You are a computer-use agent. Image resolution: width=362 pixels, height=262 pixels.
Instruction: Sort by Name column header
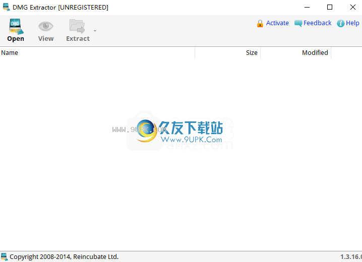[97, 53]
